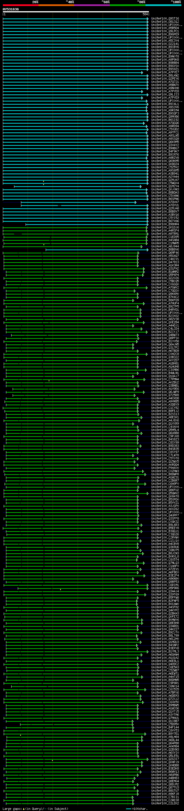The height and width of the screenshot is (811, 184).
Task: Click UniRef100_A5C3Y4 label
Action: pyautogui.click(x=165, y=41)
